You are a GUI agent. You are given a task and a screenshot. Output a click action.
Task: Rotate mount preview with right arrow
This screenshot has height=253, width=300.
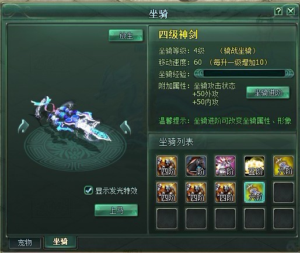coord(125,127)
